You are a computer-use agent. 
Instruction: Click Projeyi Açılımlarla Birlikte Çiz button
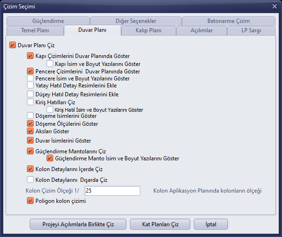(78, 224)
